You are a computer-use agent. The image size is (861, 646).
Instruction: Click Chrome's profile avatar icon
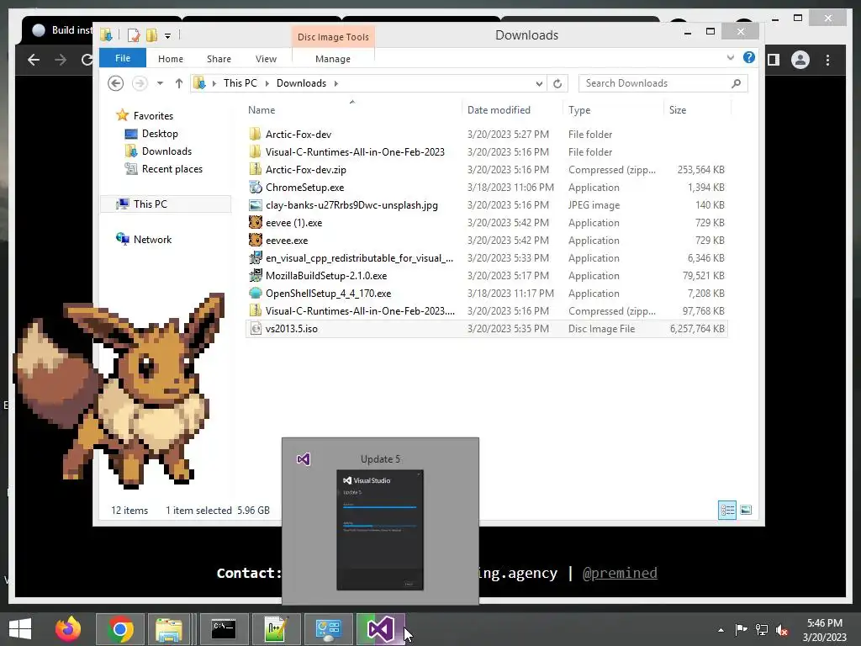pos(800,60)
